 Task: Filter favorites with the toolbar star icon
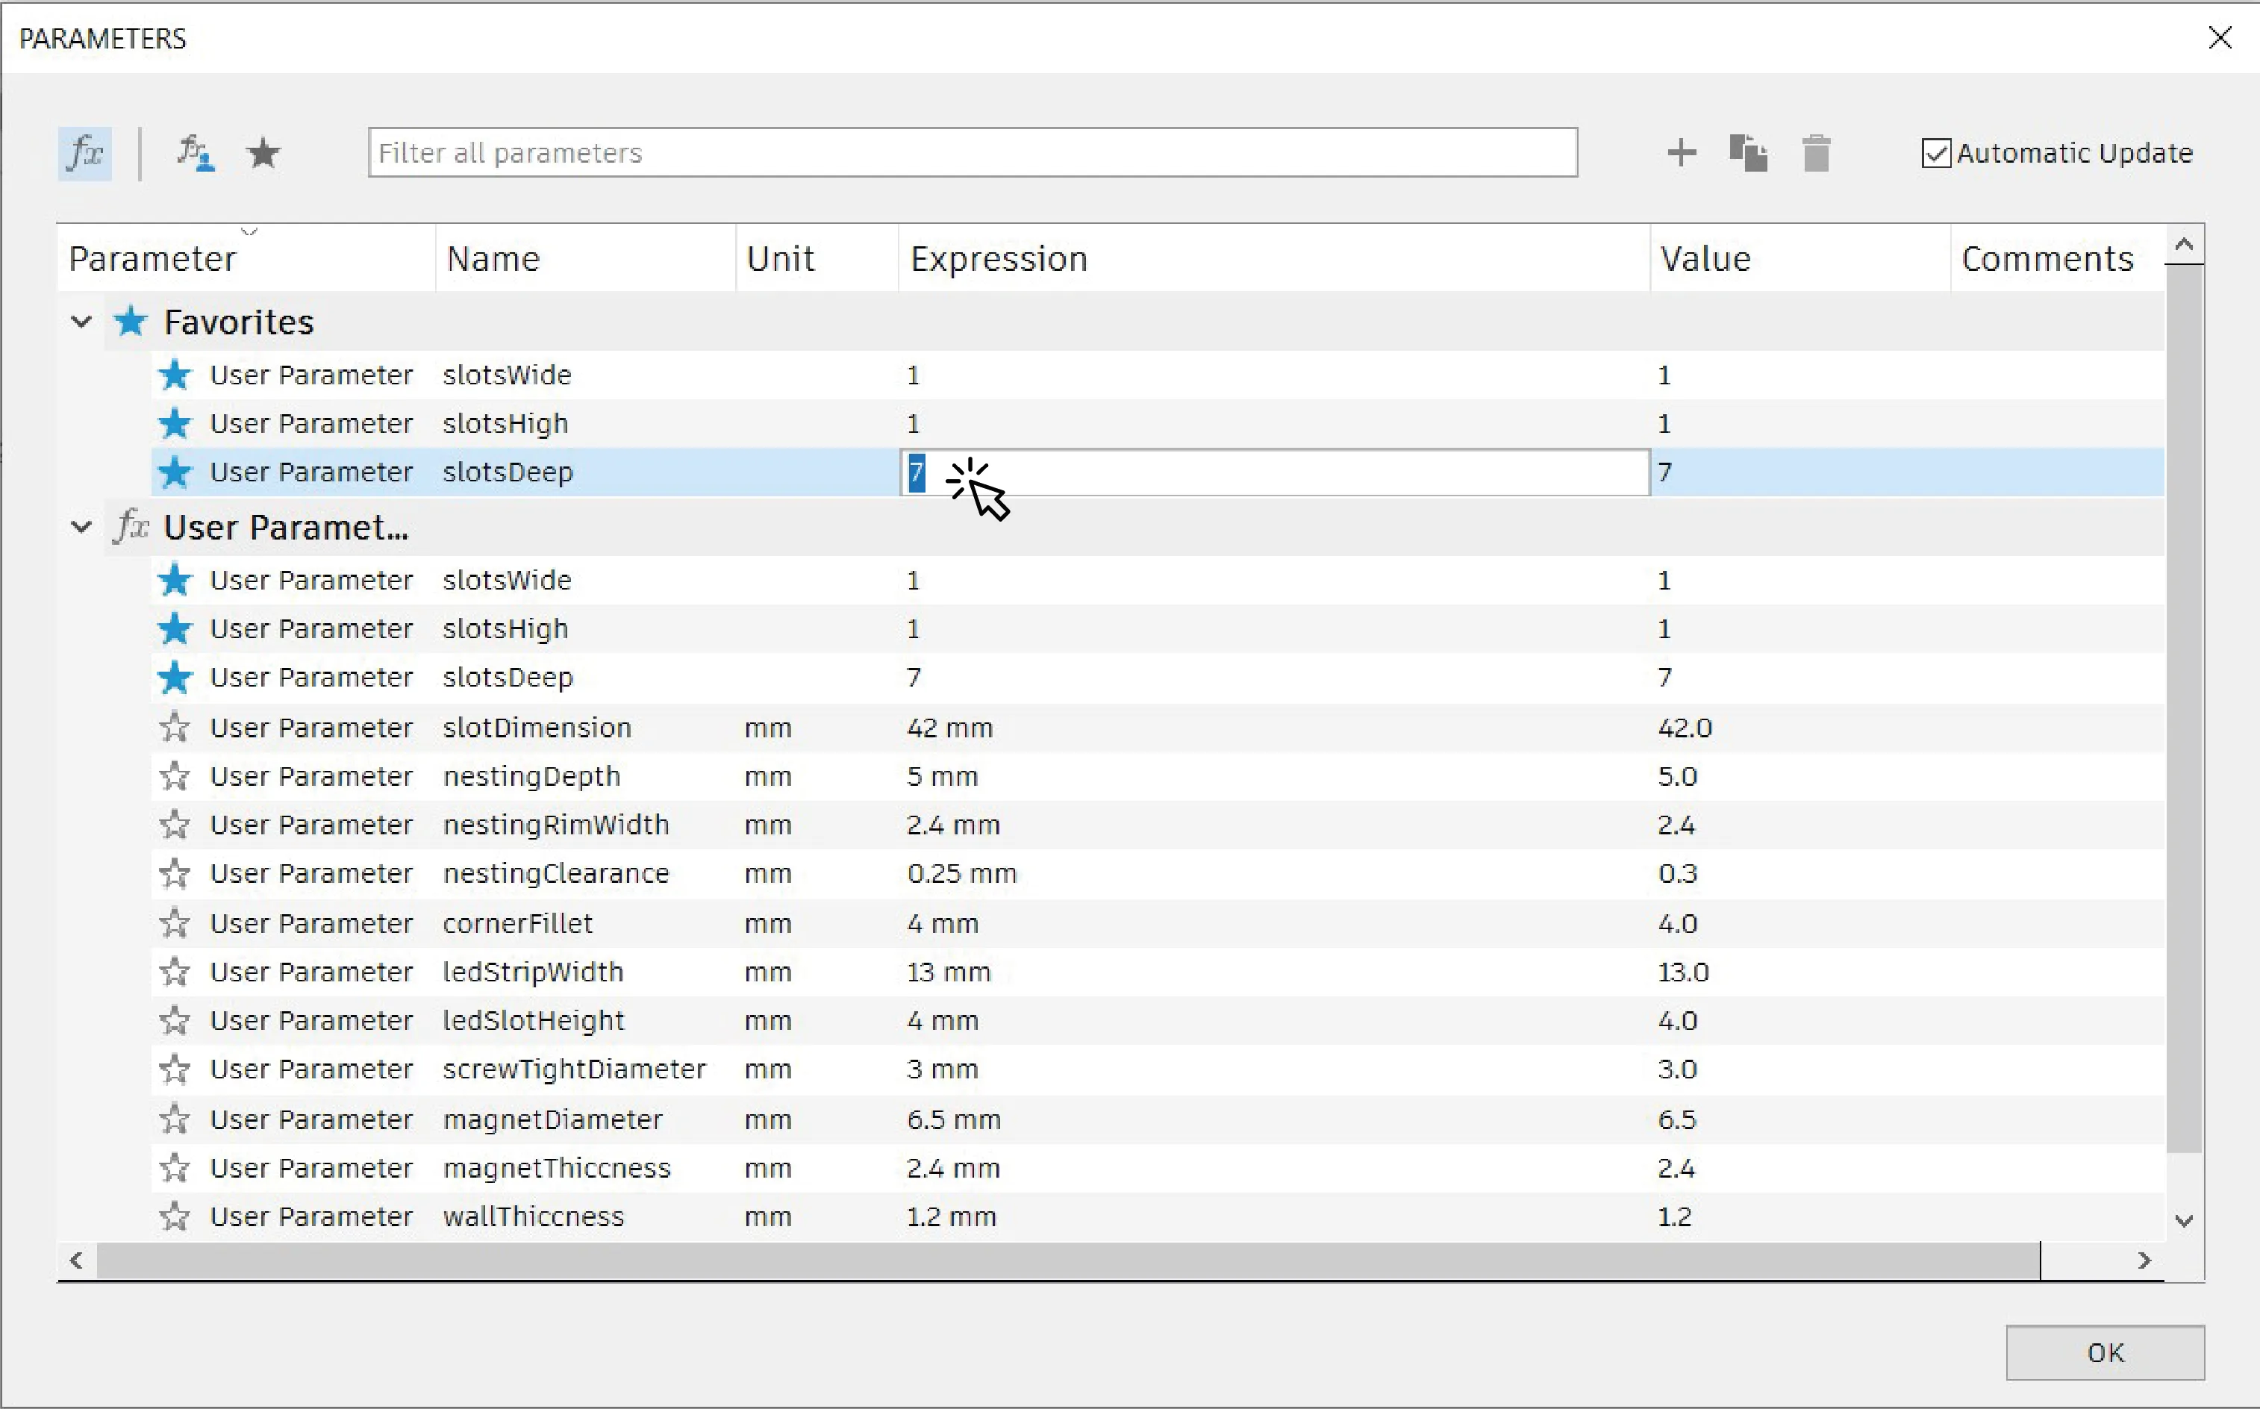[x=263, y=153]
